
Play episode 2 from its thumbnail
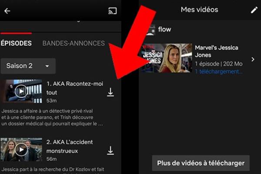(21, 149)
